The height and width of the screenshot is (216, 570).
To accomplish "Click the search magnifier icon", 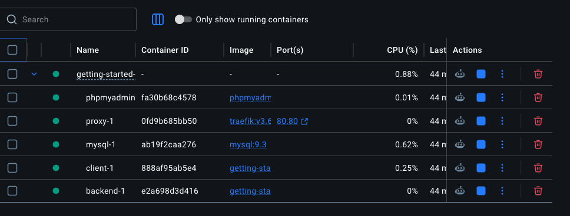I will click(12, 19).
